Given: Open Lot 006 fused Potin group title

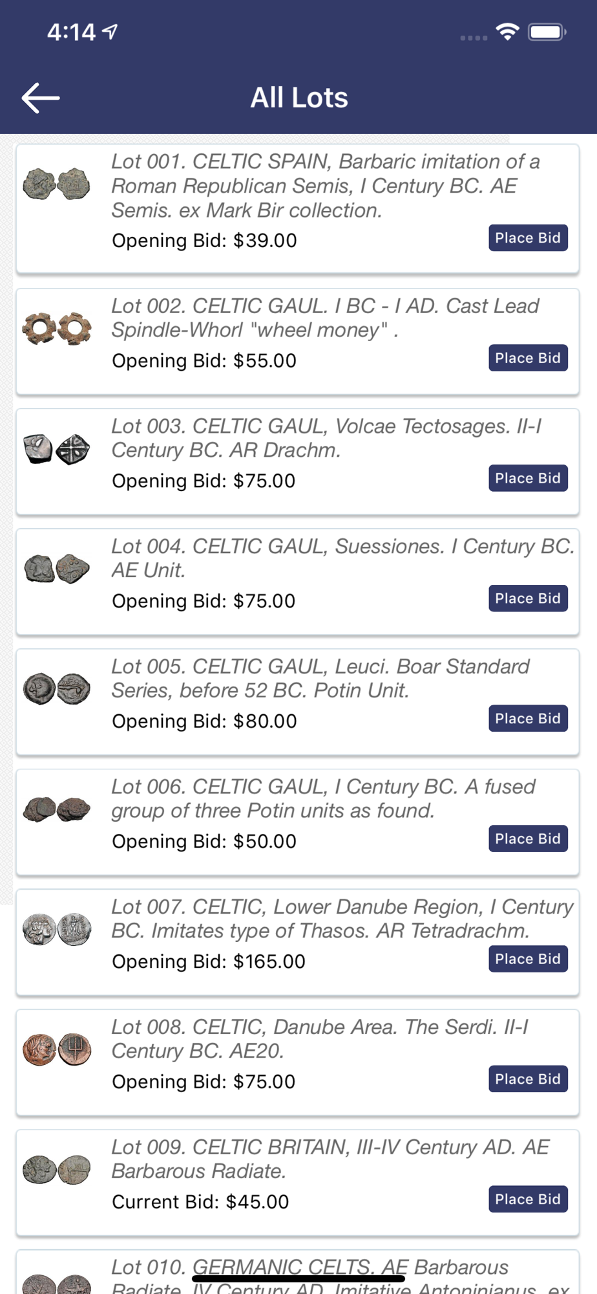Looking at the screenshot, I should tap(323, 798).
